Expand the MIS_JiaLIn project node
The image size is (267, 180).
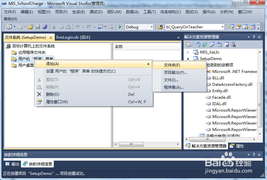[x=188, y=52]
